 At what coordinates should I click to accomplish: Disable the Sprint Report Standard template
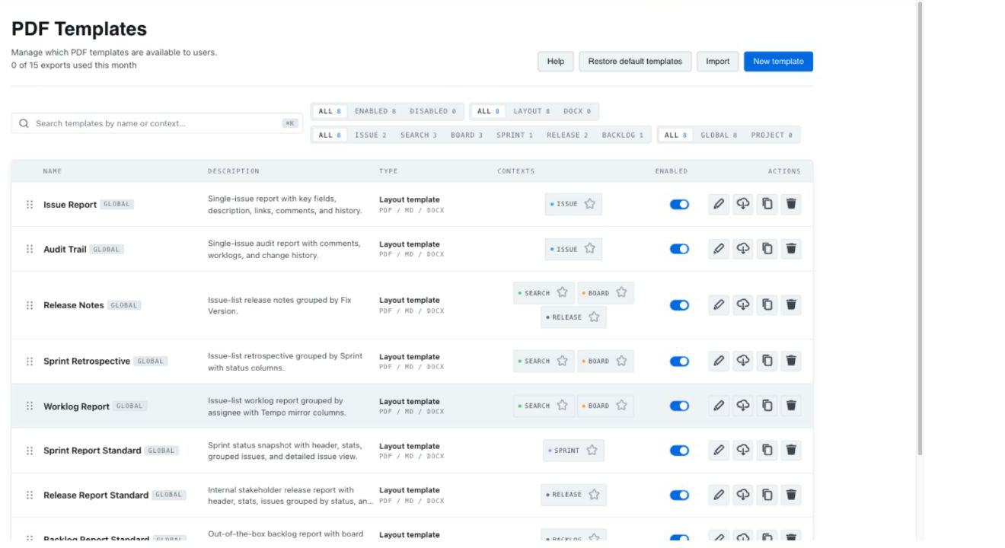(679, 451)
